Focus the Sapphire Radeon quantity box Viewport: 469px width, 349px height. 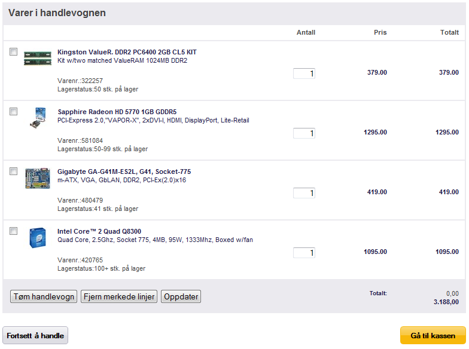304,133
